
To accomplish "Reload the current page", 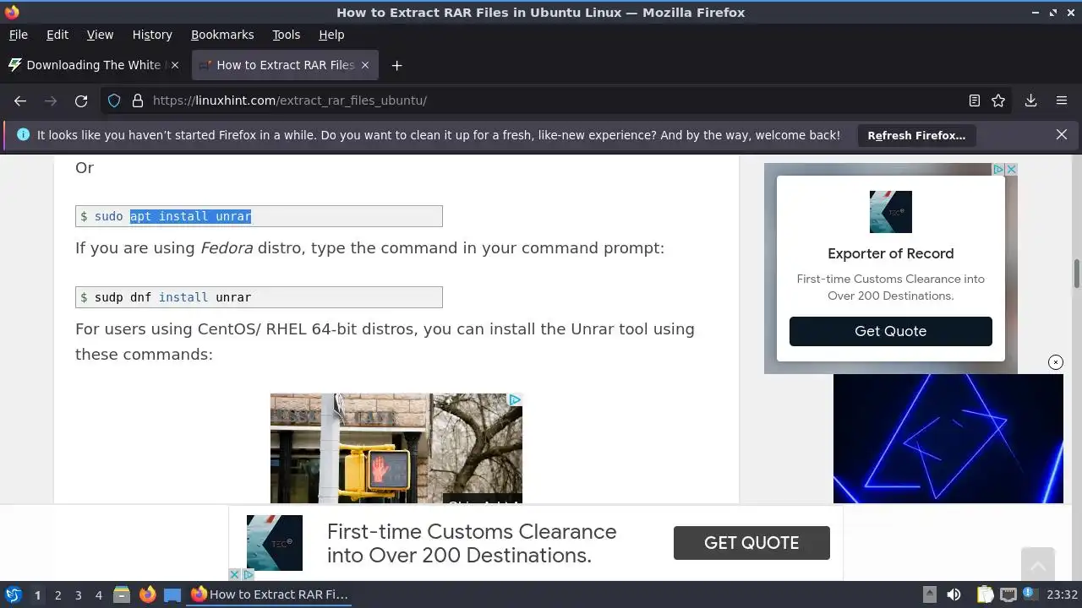I will point(81,100).
